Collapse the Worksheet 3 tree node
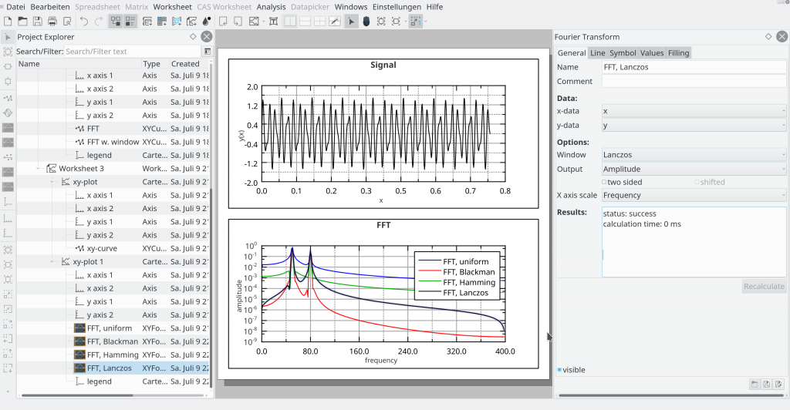The height and width of the screenshot is (410, 790). [39, 169]
